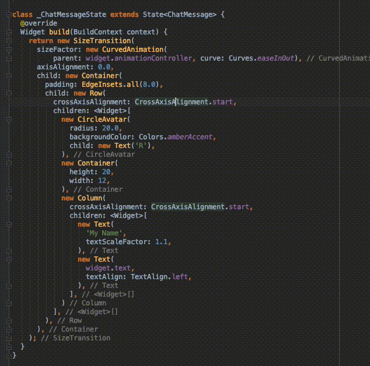The width and height of the screenshot is (370, 366).
Task: Click the '12' width value
Action: [102, 181]
